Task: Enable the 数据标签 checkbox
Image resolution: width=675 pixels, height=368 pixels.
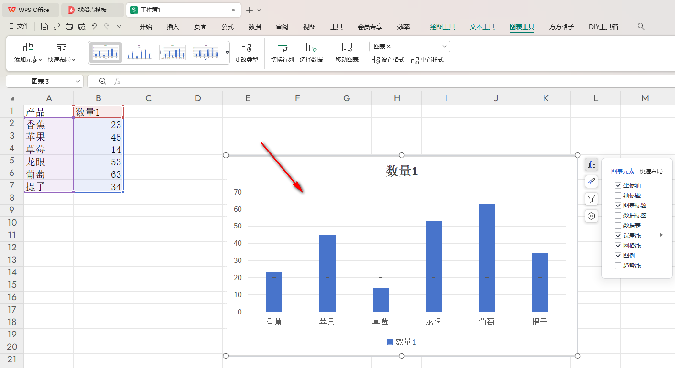Action: point(618,216)
